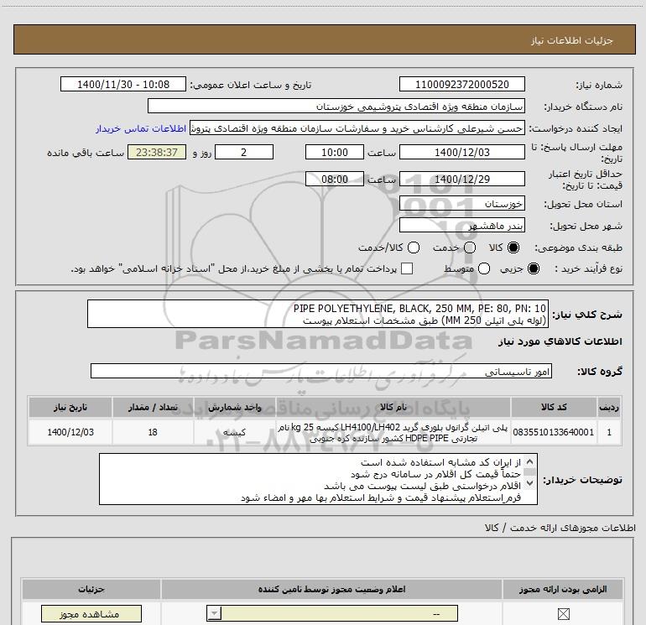Screen dimensions: 646x625
Task: Click the جزئیات column header in license table
Action: [91, 589]
